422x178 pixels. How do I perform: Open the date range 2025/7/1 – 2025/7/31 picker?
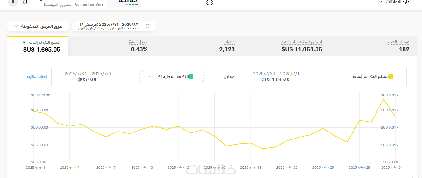click(x=114, y=26)
